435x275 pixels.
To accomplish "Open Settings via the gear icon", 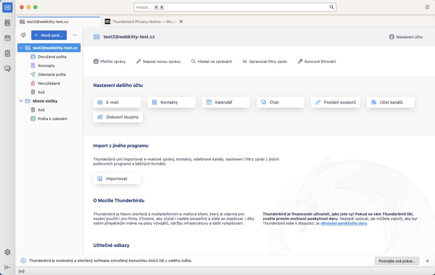I will click(x=8, y=252).
